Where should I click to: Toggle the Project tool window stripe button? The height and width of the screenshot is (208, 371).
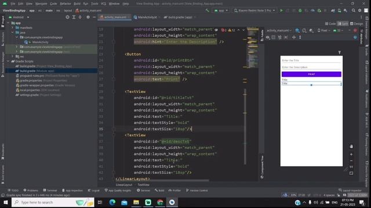click(2, 21)
